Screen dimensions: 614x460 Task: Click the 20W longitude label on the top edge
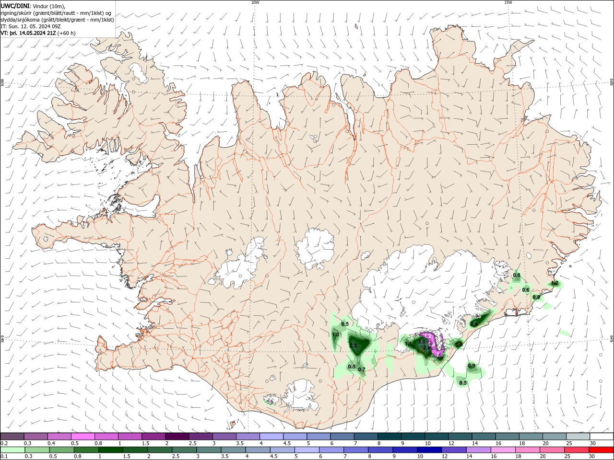pyautogui.click(x=255, y=2)
